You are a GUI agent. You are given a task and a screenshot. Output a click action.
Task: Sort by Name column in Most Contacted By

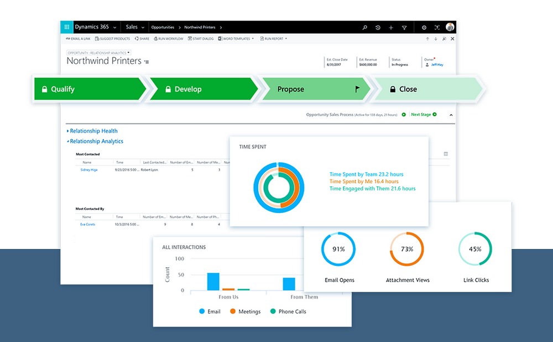(x=87, y=217)
